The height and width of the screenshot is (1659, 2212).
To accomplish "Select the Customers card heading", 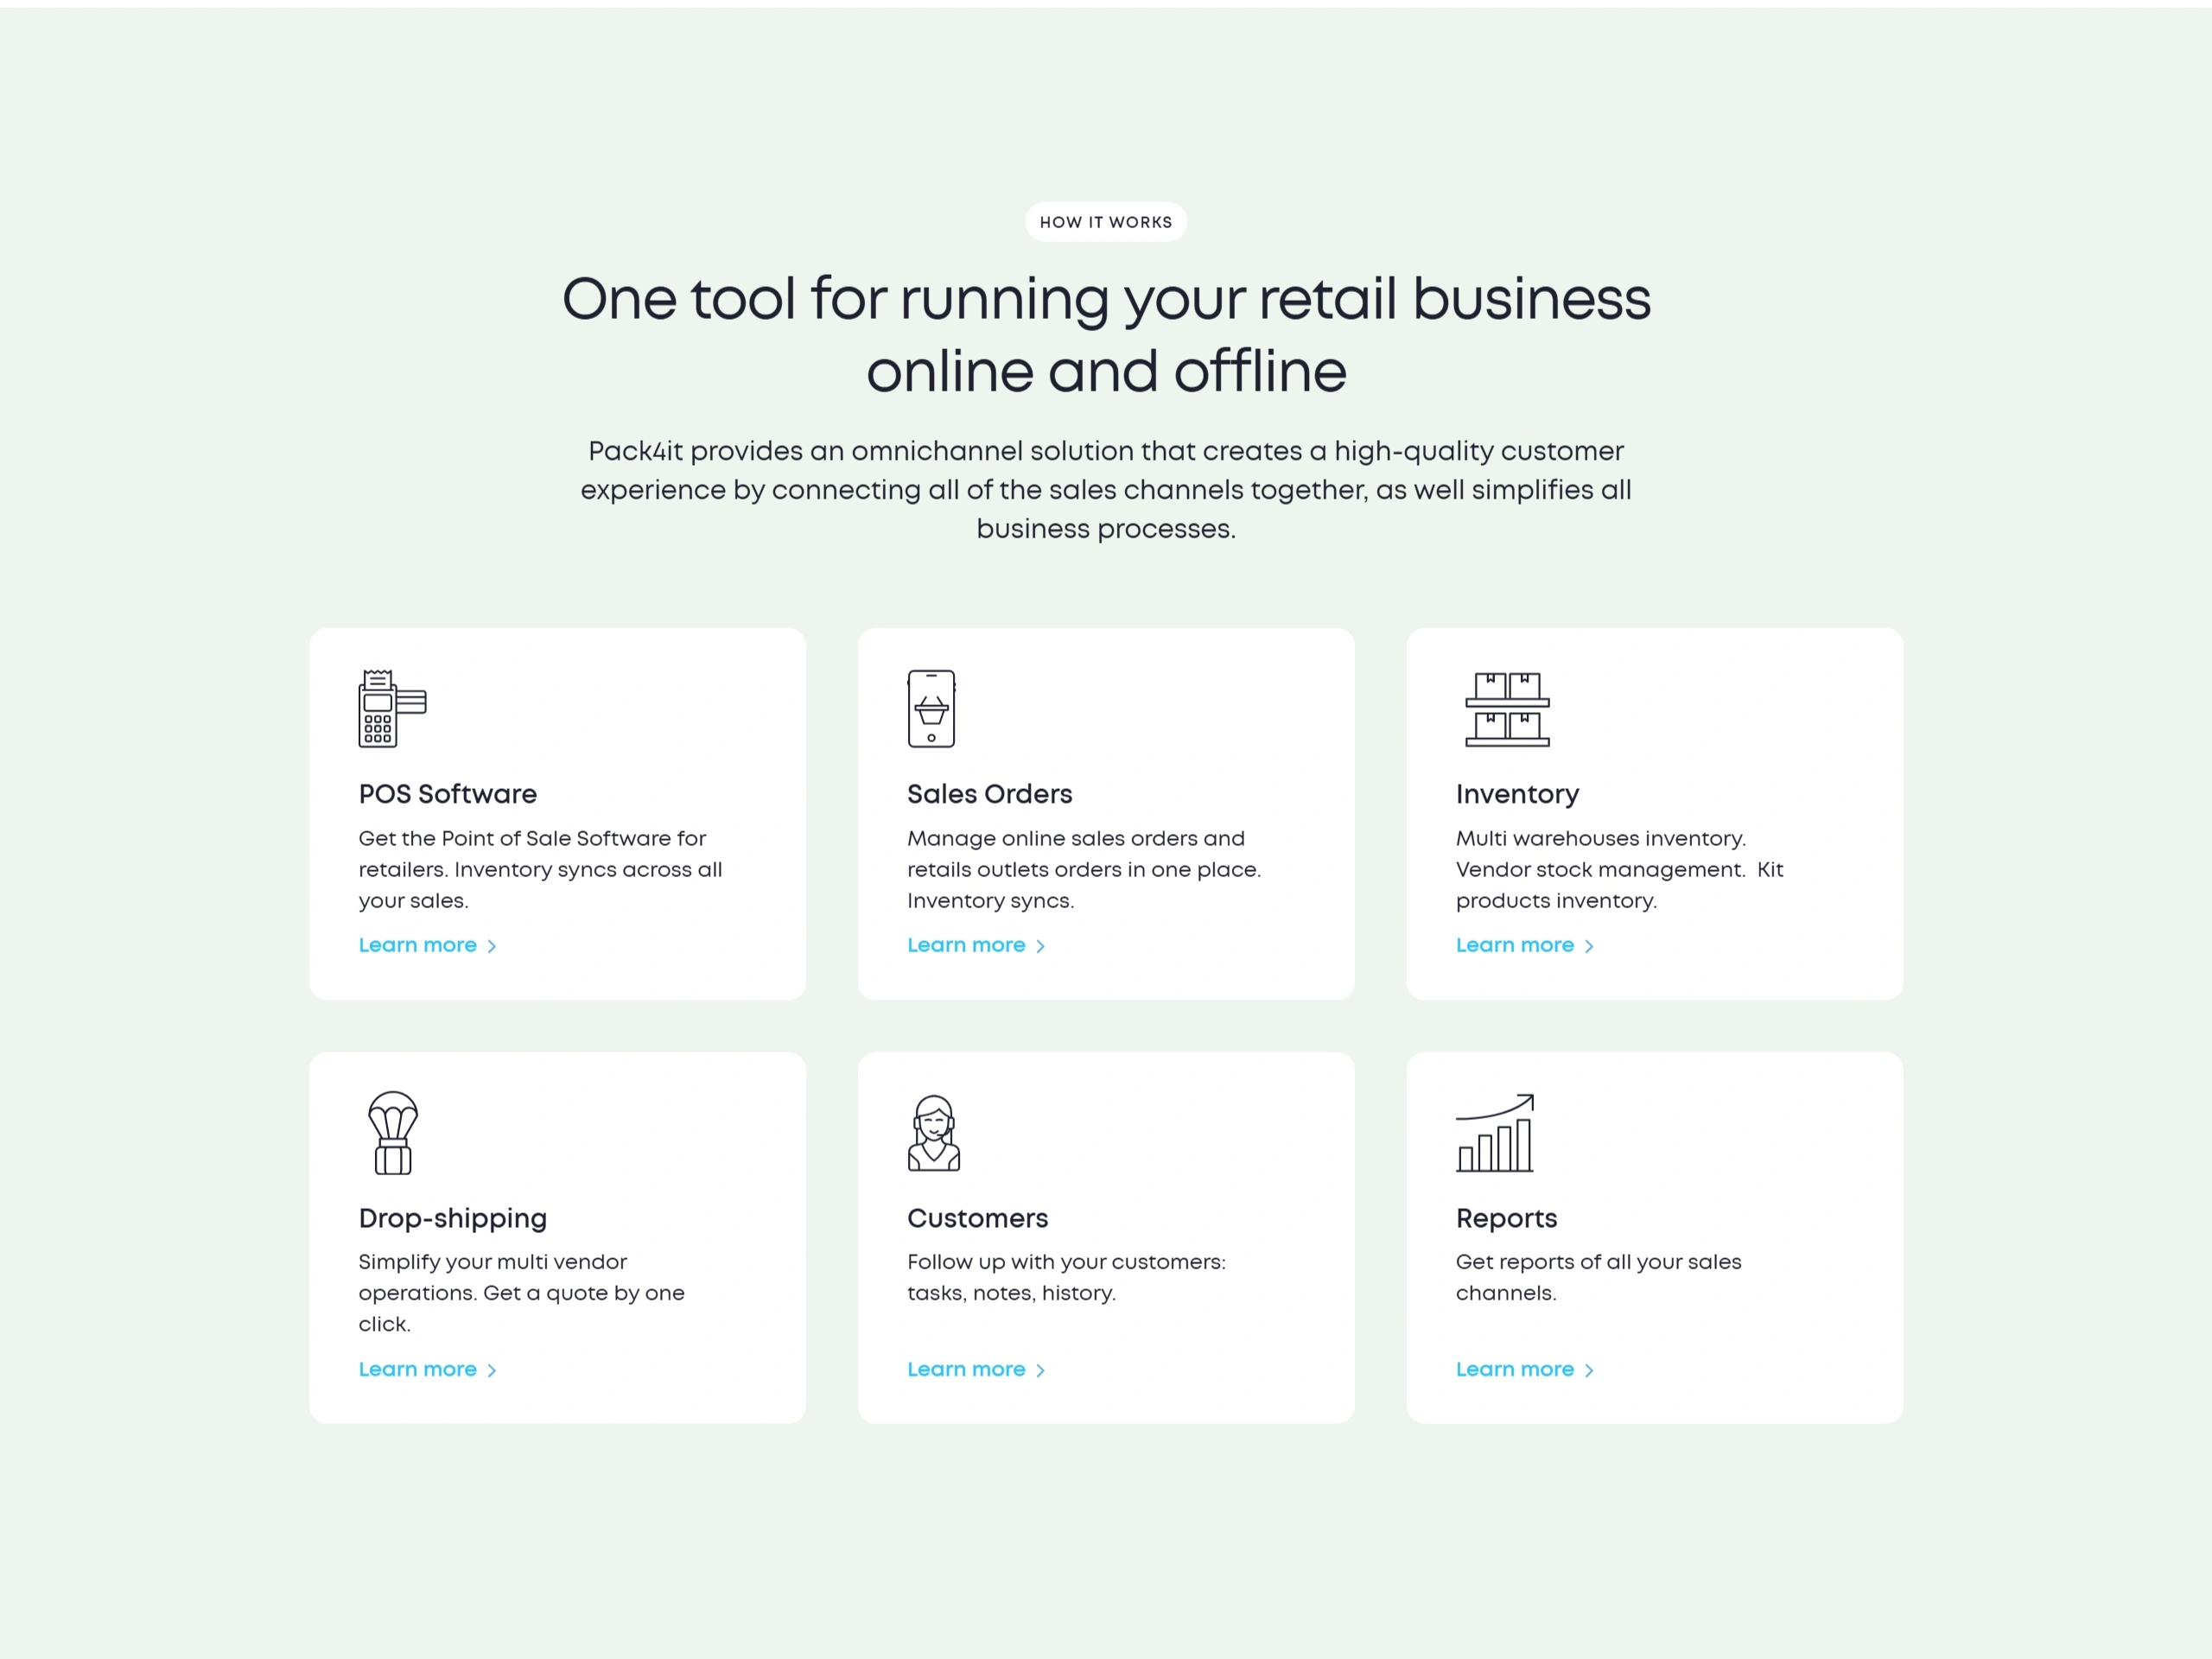I will pyautogui.click(x=977, y=1218).
